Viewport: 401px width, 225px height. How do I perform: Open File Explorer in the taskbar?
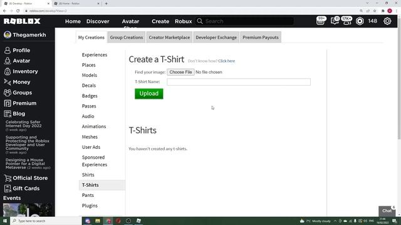pos(98,221)
